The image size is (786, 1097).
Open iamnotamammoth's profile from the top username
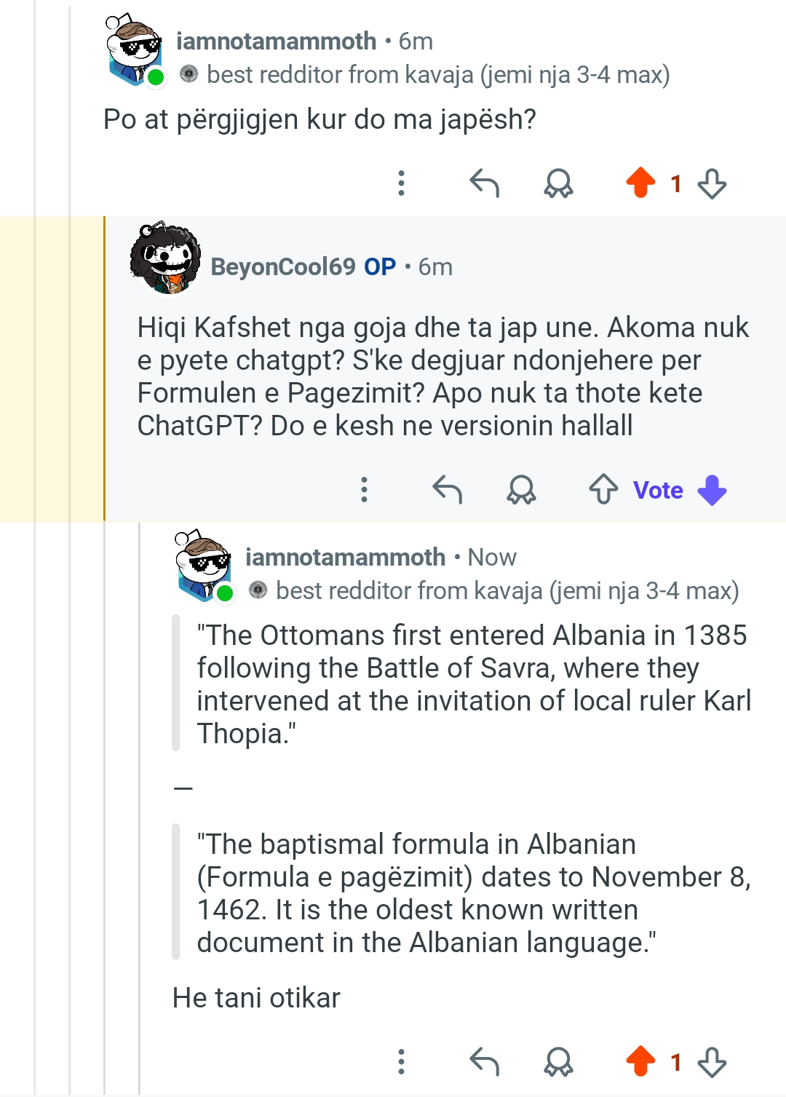pyautogui.click(x=276, y=41)
